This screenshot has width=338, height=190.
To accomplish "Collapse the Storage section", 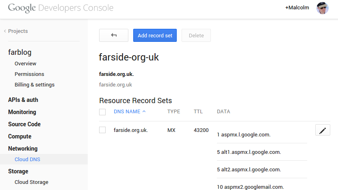I will 18,171.
